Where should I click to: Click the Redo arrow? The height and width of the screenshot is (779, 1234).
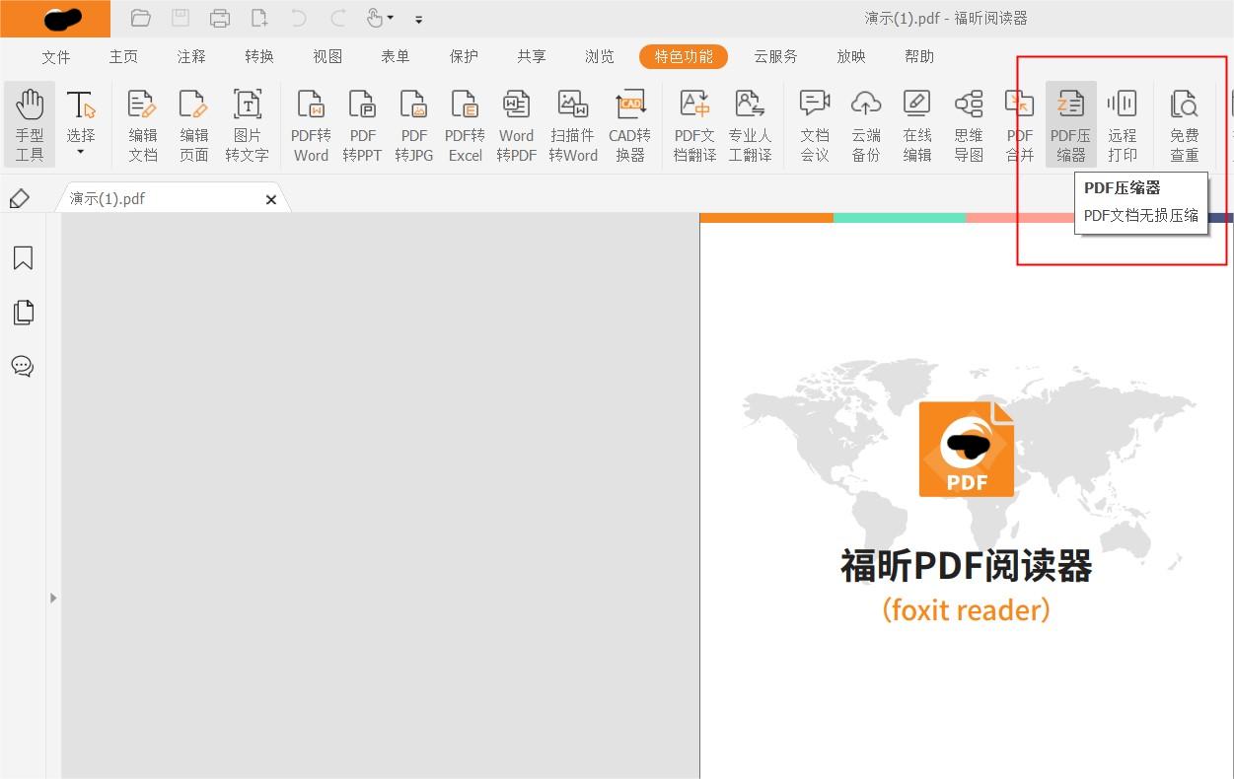338,18
